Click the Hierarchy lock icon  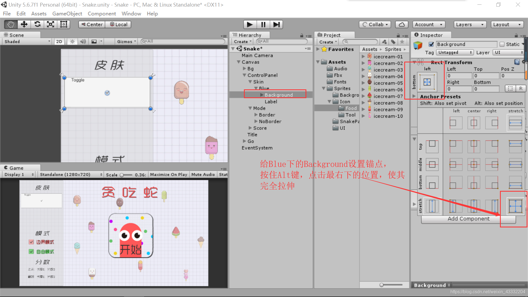point(302,35)
